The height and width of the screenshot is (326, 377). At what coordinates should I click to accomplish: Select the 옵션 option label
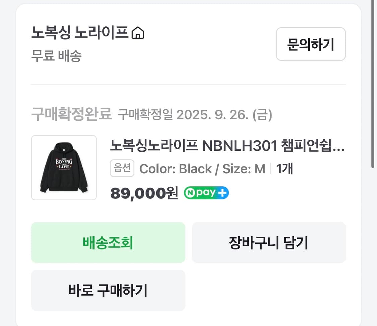pos(122,169)
